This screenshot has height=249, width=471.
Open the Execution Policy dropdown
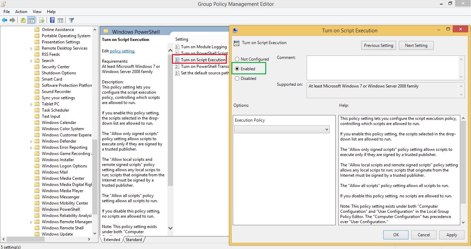282,129
